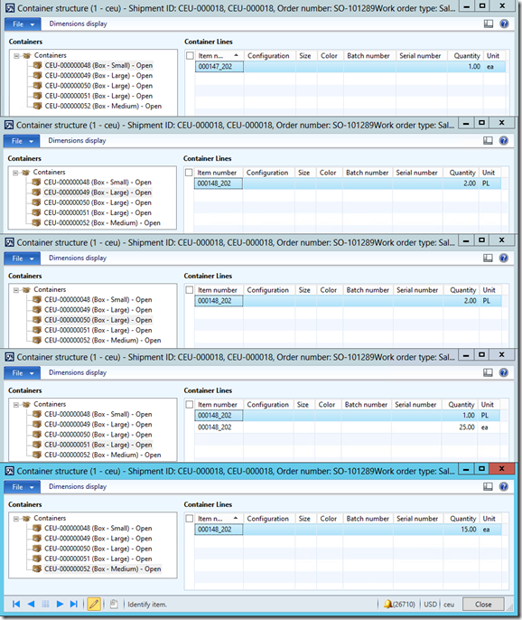Select CEU-000000052 Box Medium in bottom window
Screen dimensions: 522x620
(x=102, y=568)
